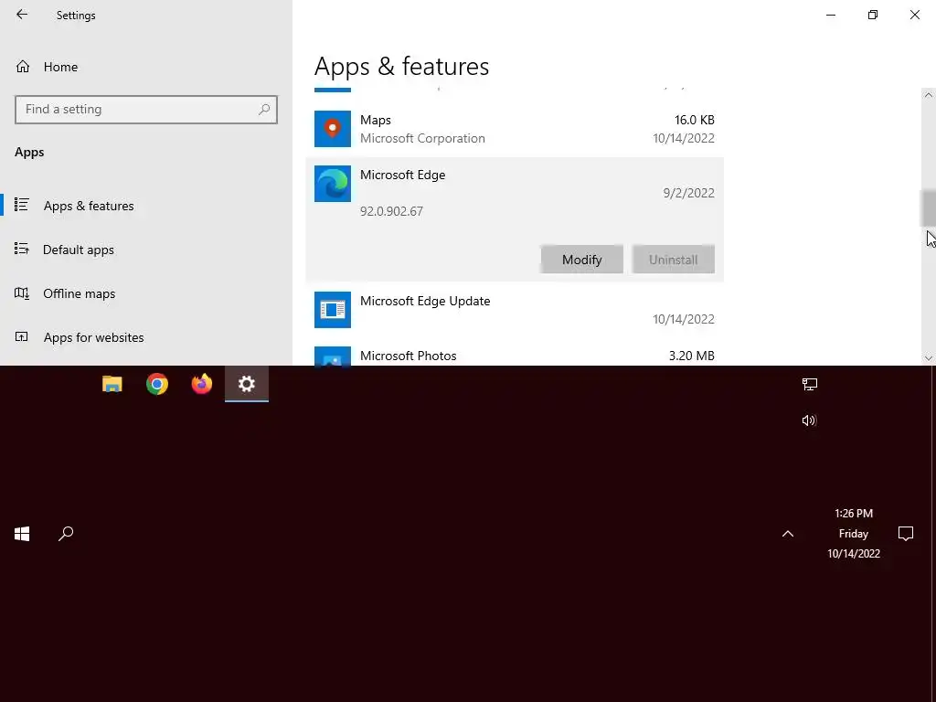Open taskbar search magnifier
The width and height of the screenshot is (936, 702).
pos(66,534)
